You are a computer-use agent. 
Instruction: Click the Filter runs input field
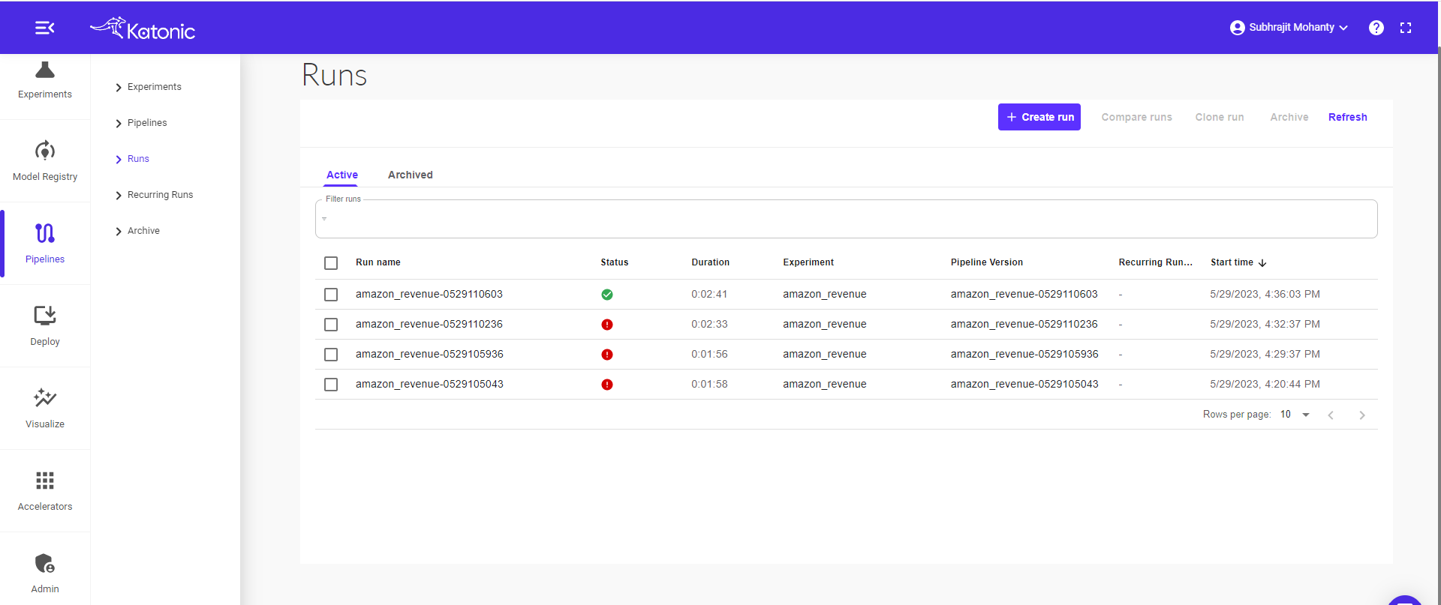click(847, 219)
